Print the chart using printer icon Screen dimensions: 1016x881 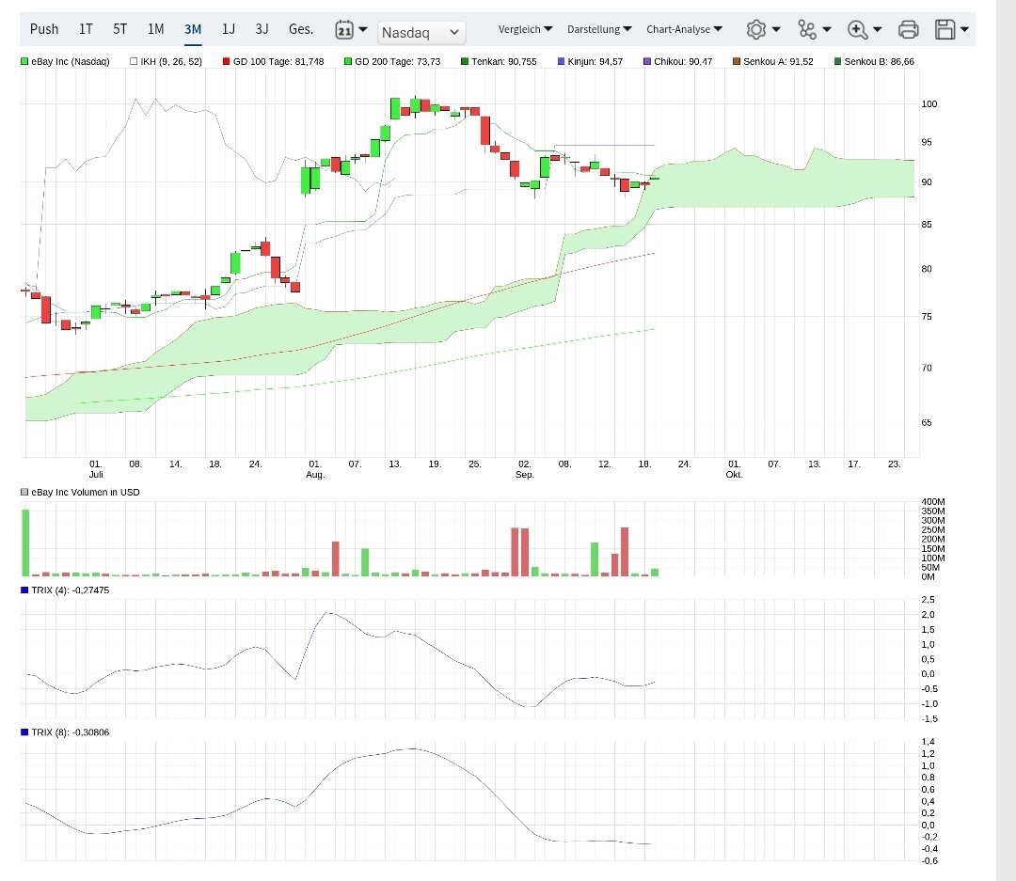pos(908,29)
